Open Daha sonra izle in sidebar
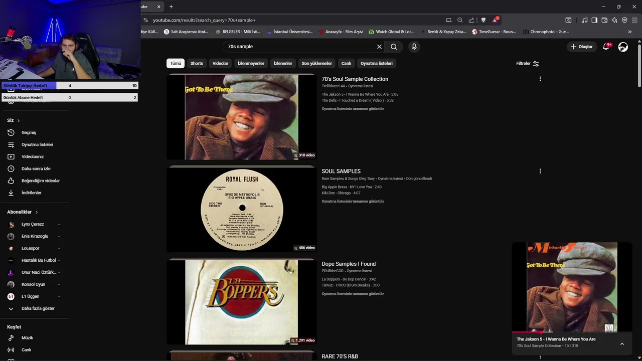 coord(35,168)
